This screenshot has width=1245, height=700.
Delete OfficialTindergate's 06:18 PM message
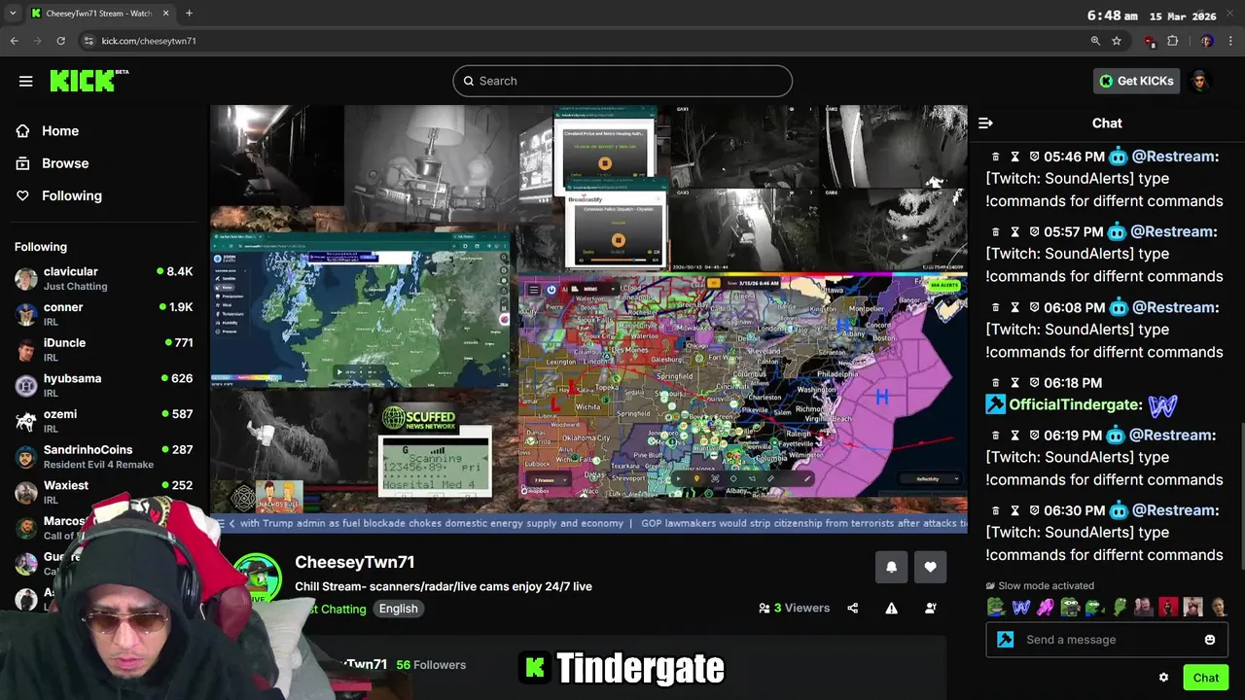tap(995, 383)
